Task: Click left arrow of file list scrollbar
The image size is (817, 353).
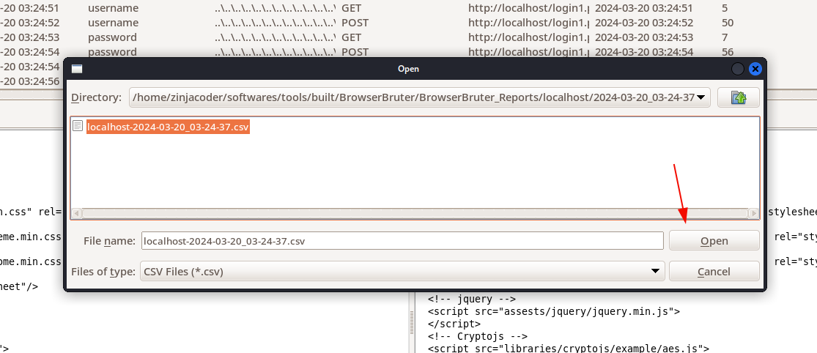Action: pos(77,213)
